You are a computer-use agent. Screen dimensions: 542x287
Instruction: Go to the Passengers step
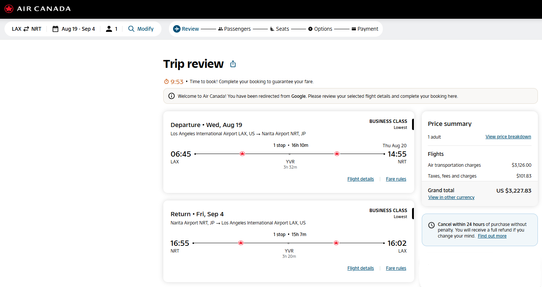[234, 29]
